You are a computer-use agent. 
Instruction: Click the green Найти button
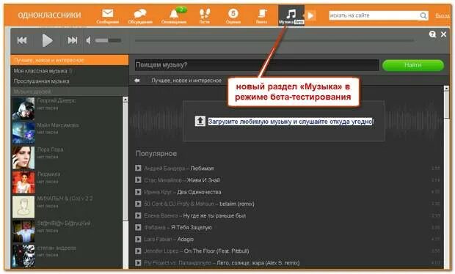click(413, 65)
